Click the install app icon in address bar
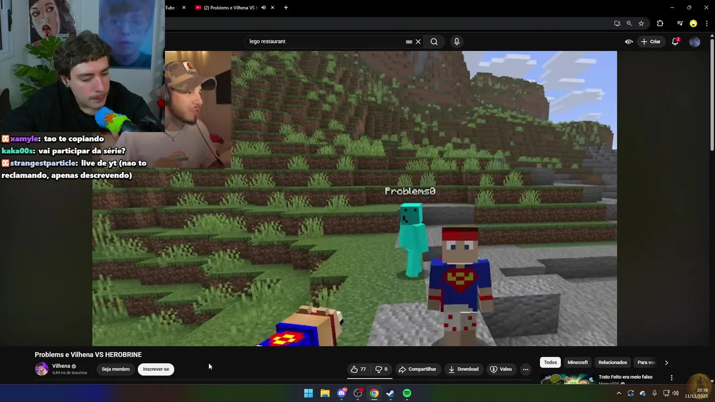The width and height of the screenshot is (715, 402). click(x=617, y=23)
